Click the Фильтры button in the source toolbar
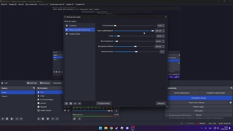 (45, 83)
